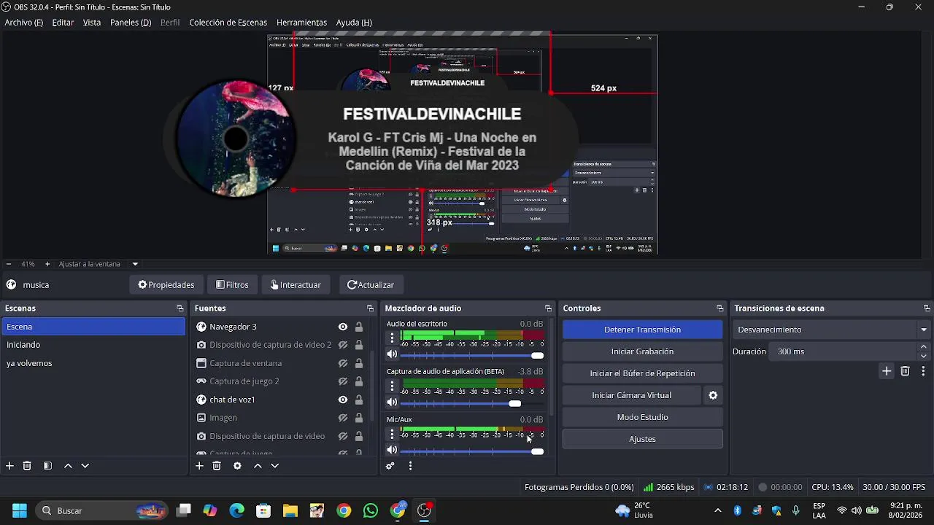The width and height of the screenshot is (934, 525).
Task: Open advanced audio properties gears icon
Action: point(390,466)
